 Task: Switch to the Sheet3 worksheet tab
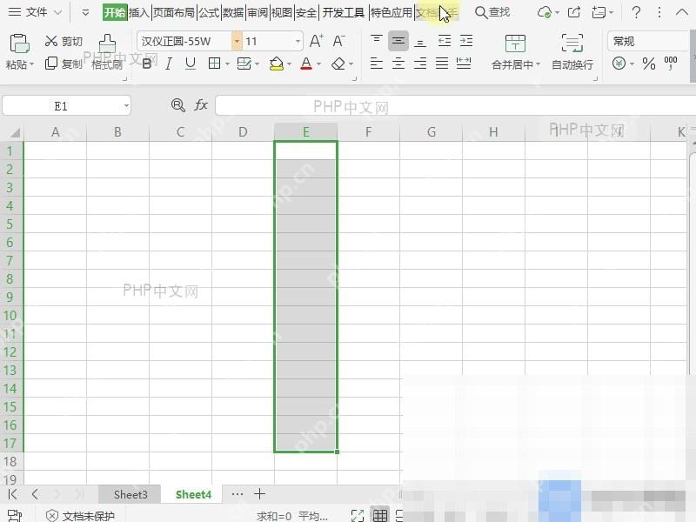(130, 494)
